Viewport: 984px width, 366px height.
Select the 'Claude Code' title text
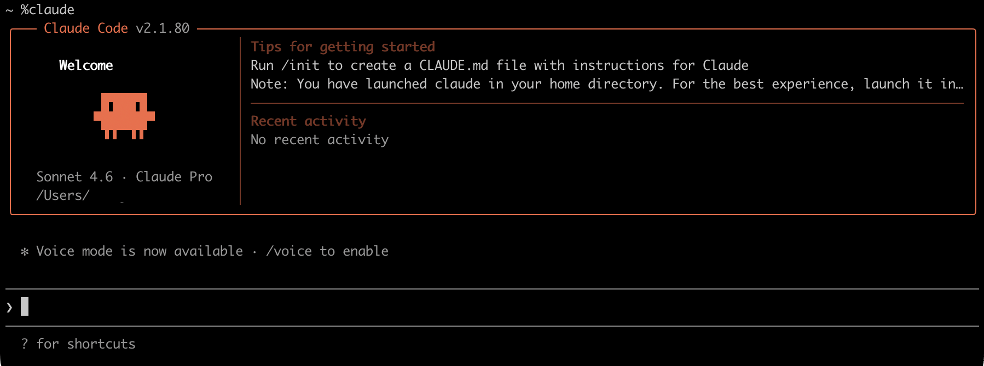coord(85,28)
